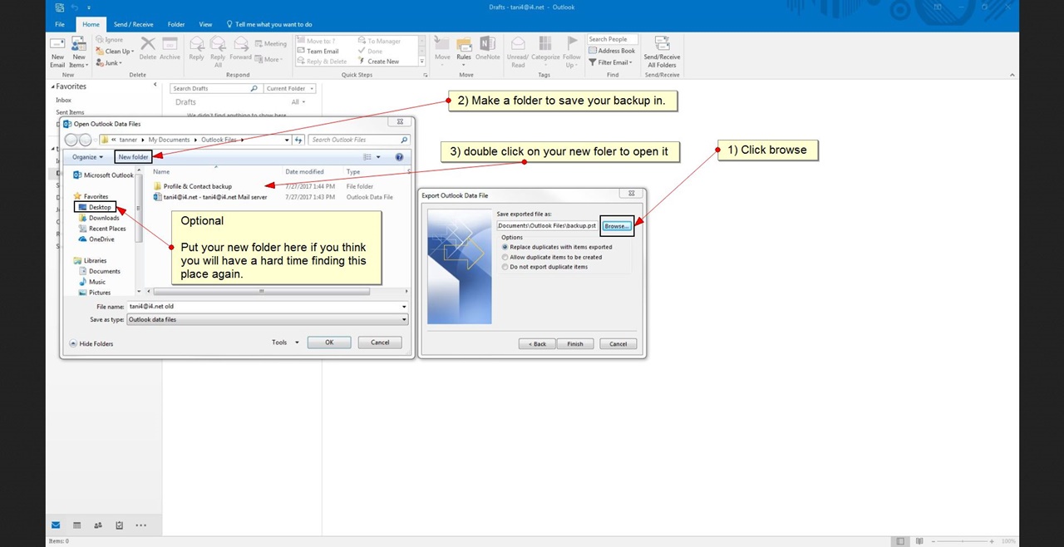Open the People icon in the navigation bar
Viewport: 1064px width, 547px height.
98,525
